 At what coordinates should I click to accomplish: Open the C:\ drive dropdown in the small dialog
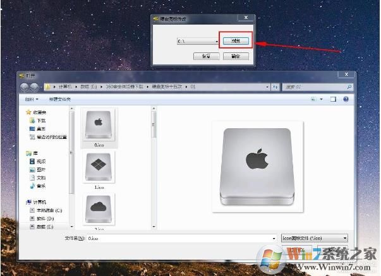tap(217, 41)
